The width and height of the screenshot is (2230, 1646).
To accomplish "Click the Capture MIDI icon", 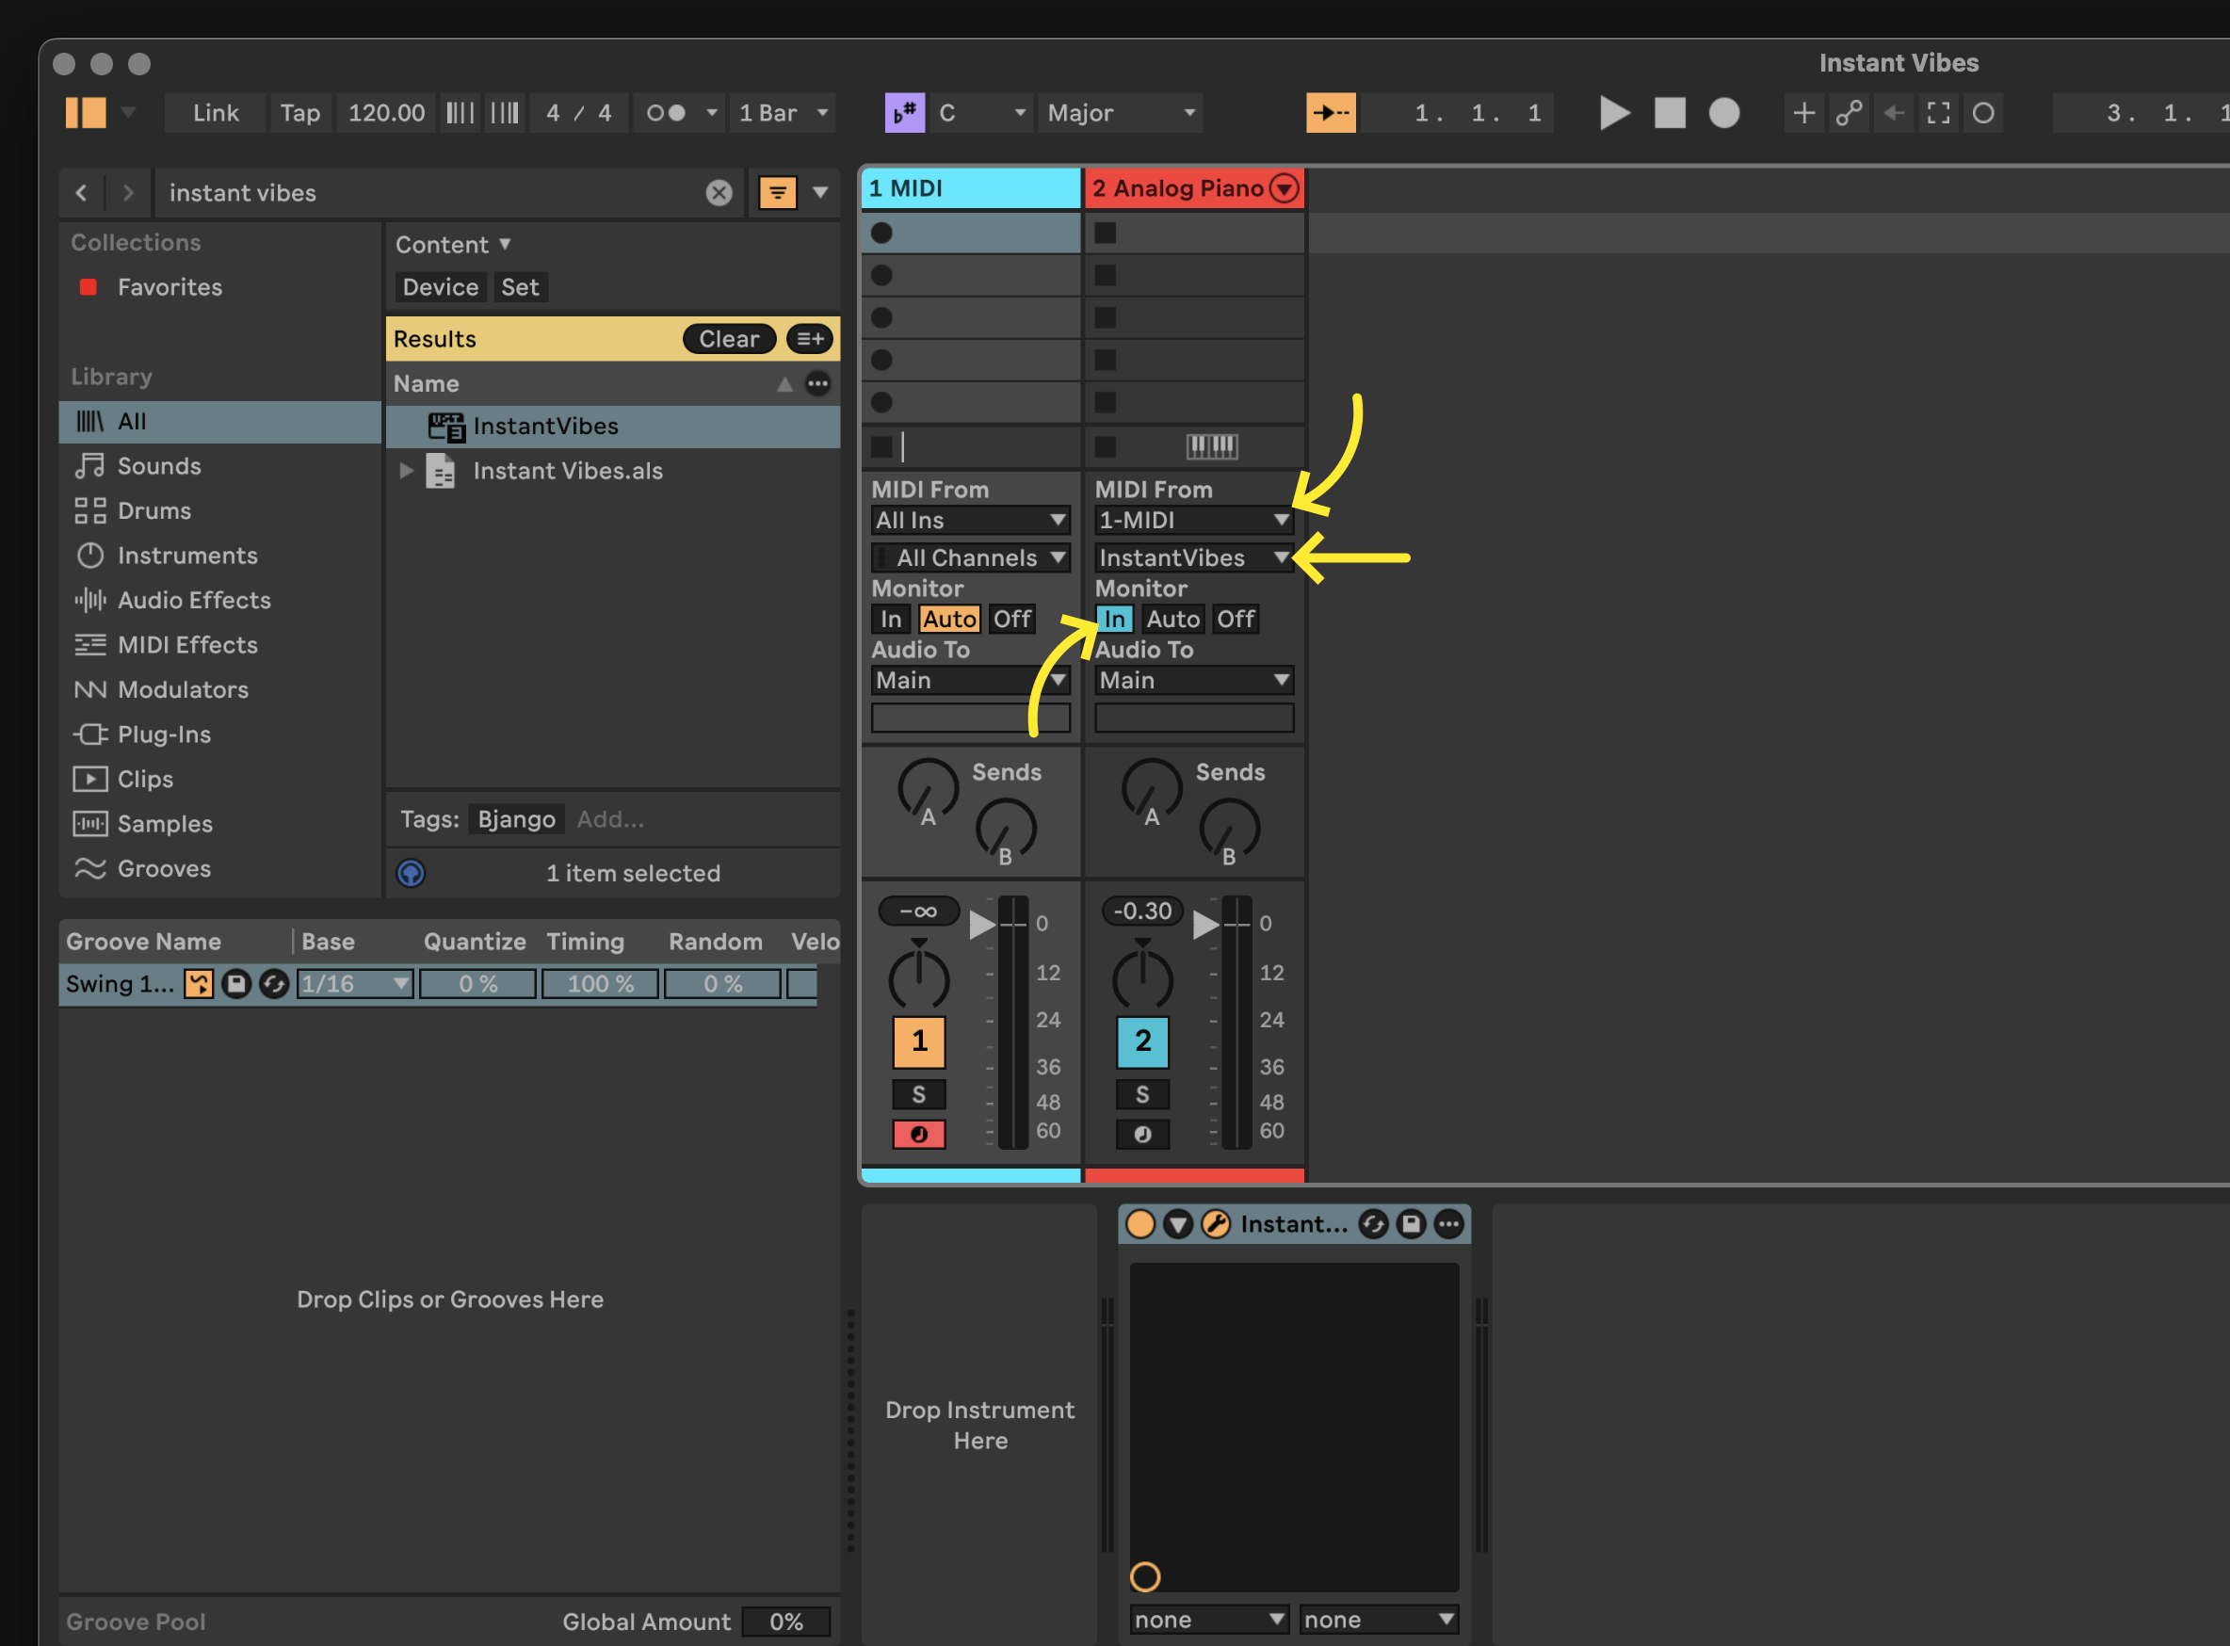I will click(1938, 113).
